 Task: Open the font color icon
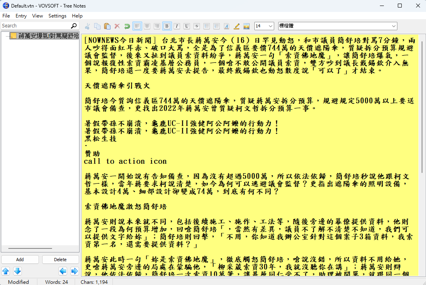tap(227, 26)
